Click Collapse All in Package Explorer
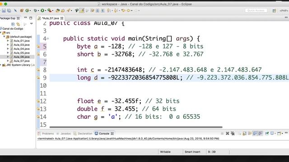 13,24
